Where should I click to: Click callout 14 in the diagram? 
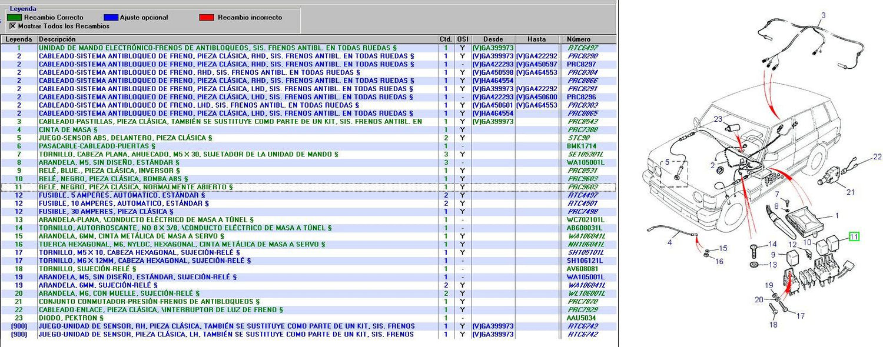point(772,244)
